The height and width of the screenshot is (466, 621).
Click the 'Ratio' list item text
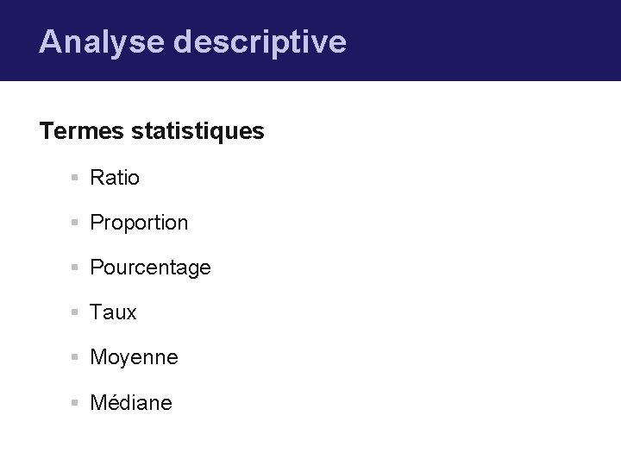click(x=114, y=178)
